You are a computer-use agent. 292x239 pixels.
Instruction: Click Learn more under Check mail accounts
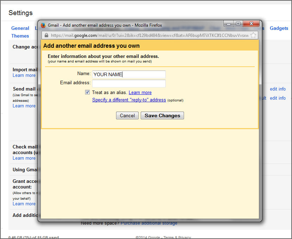tap(24, 158)
